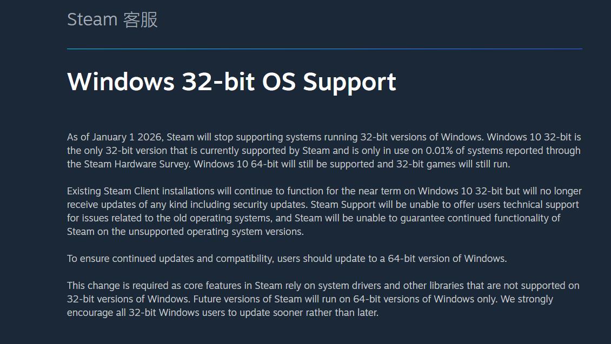This screenshot has height=344, width=611.
Task: Click the blue divider line under header
Action: tap(324, 49)
